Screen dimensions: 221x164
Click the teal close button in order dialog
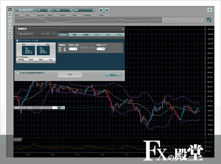click(x=113, y=75)
